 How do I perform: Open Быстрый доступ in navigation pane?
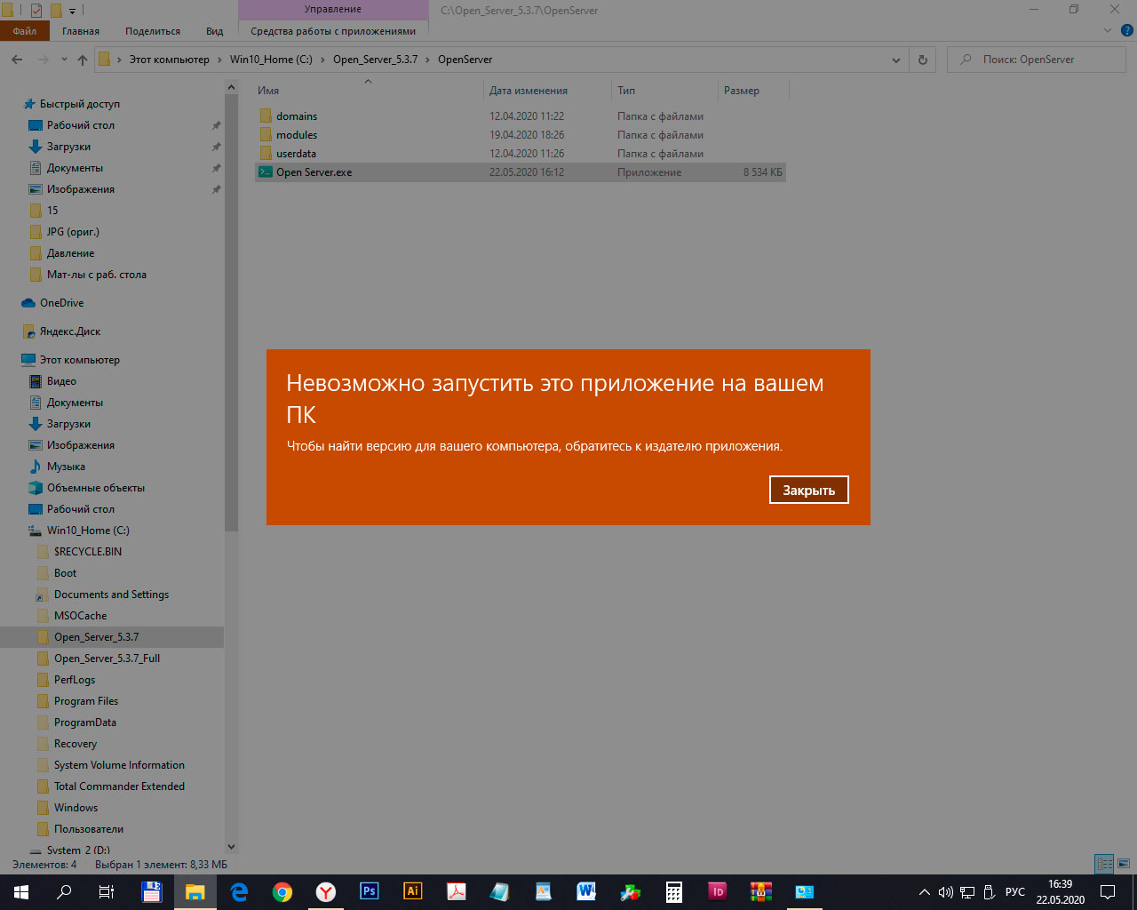[79, 104]
